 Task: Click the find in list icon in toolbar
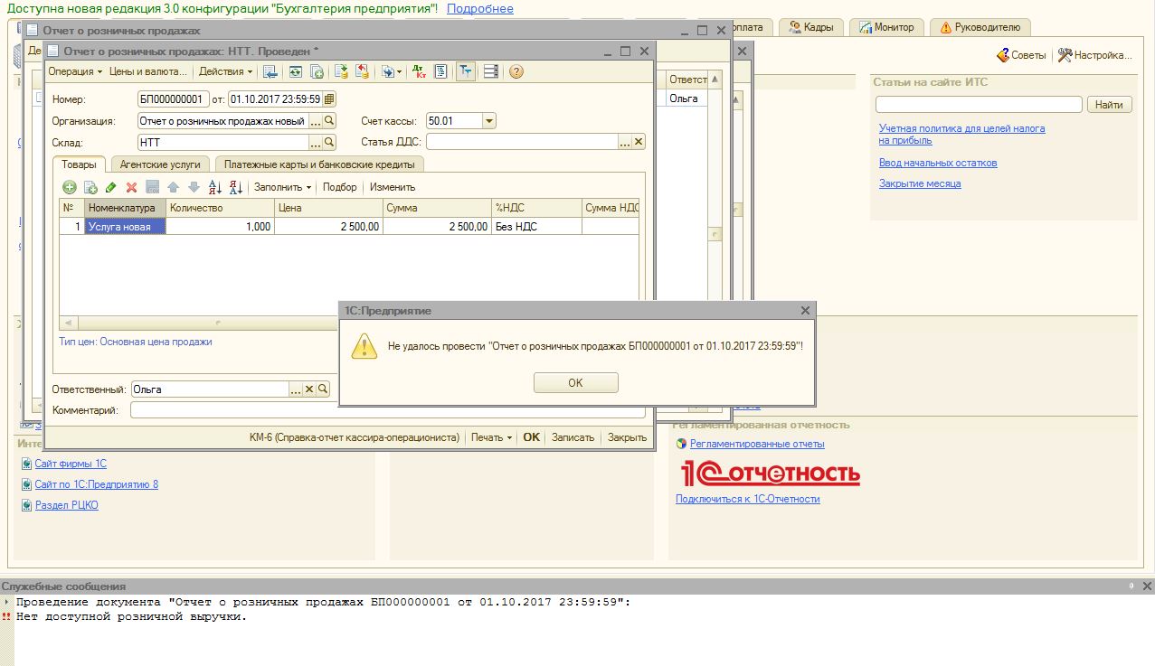[270, 71]
